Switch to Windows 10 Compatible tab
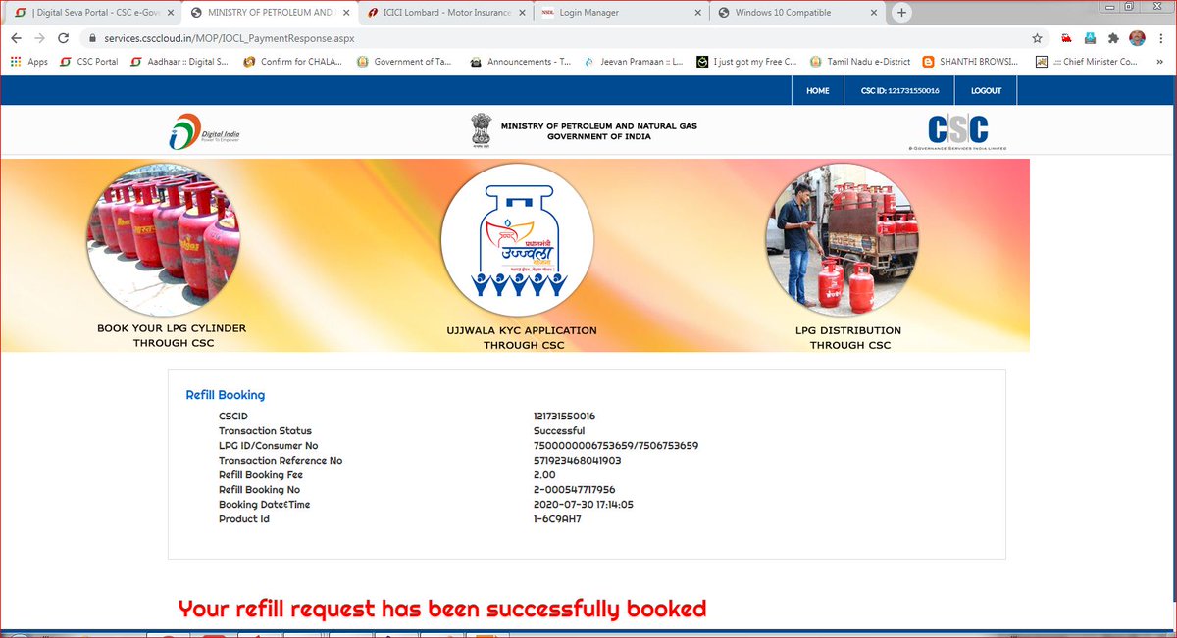This screenshot has height=638, width=1177. click(796, 13)
